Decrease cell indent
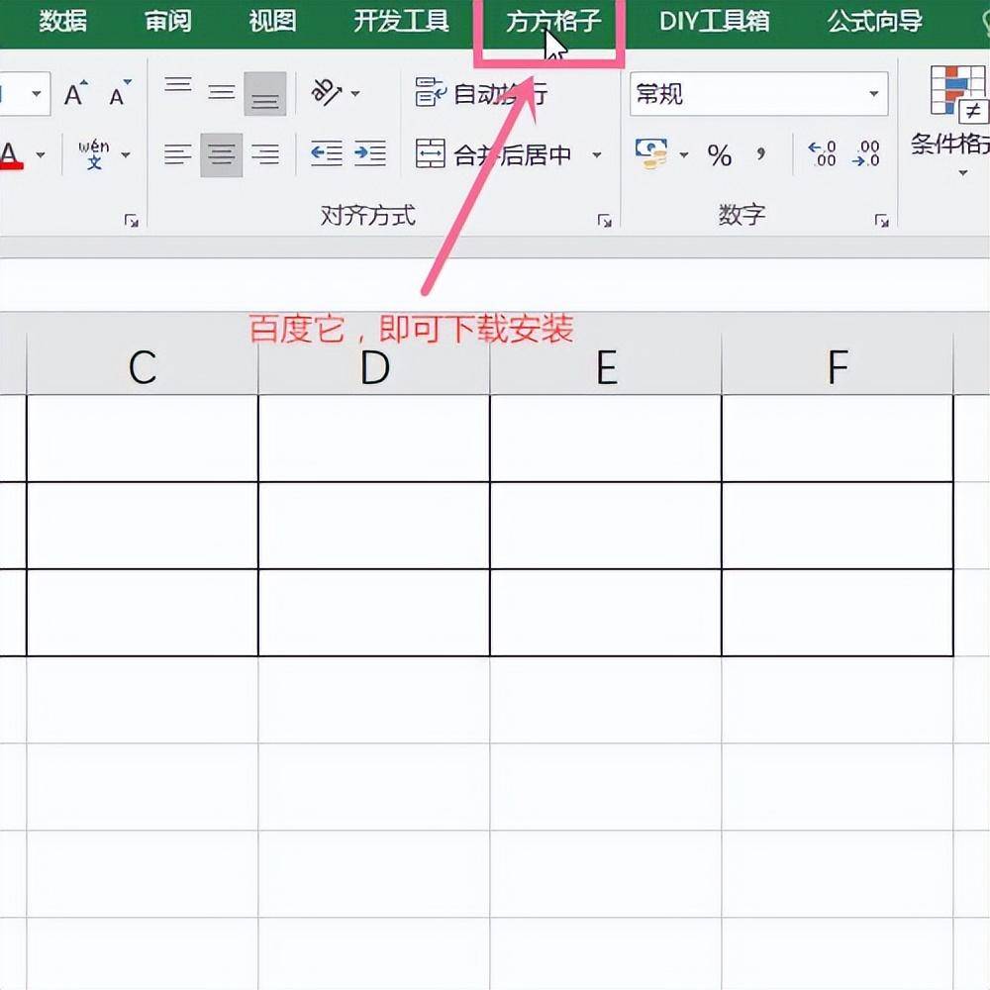 coord(327,154)
